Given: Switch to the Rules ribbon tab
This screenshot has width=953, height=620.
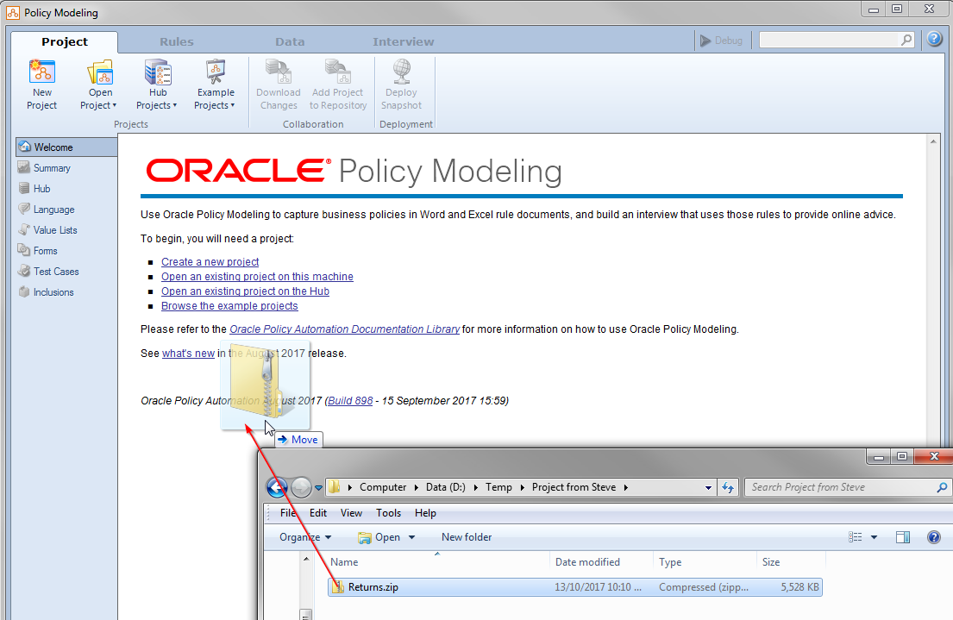Looking at the screenshot, I should pos(176,42).
